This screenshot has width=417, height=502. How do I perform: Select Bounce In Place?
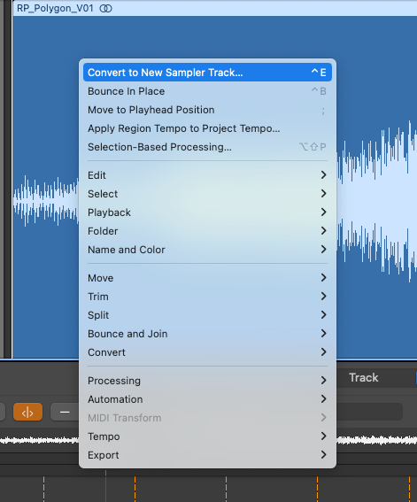click(207, 91)
